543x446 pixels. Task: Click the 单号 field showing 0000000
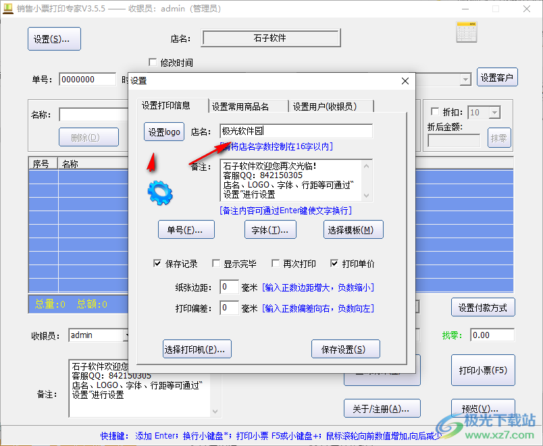pos(87,79)
